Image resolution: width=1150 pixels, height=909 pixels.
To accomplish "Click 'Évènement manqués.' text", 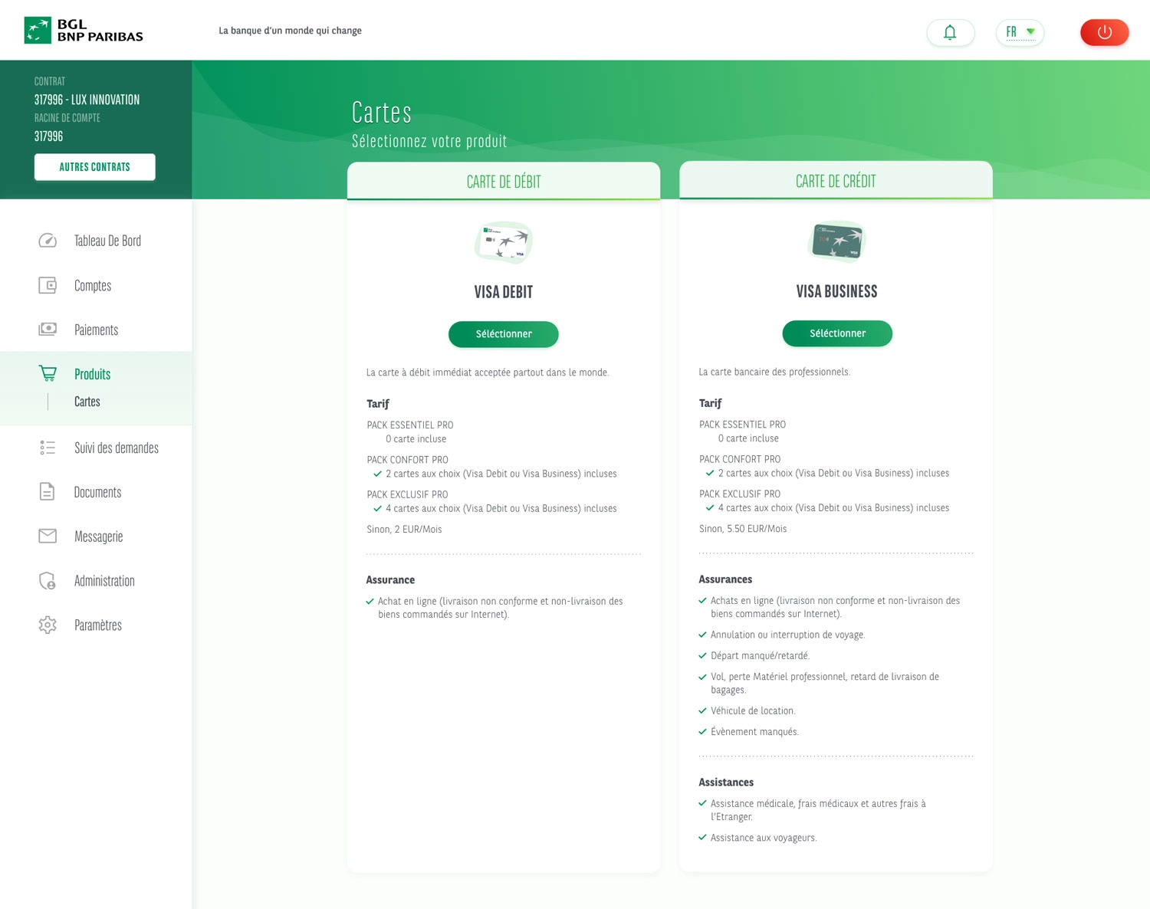I will [x=754, y=732].
